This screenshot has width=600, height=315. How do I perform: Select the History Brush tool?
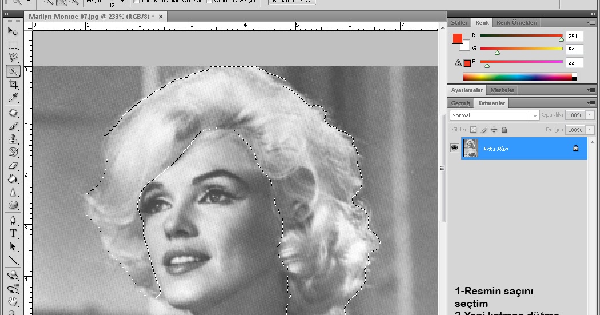pos(13,153)
